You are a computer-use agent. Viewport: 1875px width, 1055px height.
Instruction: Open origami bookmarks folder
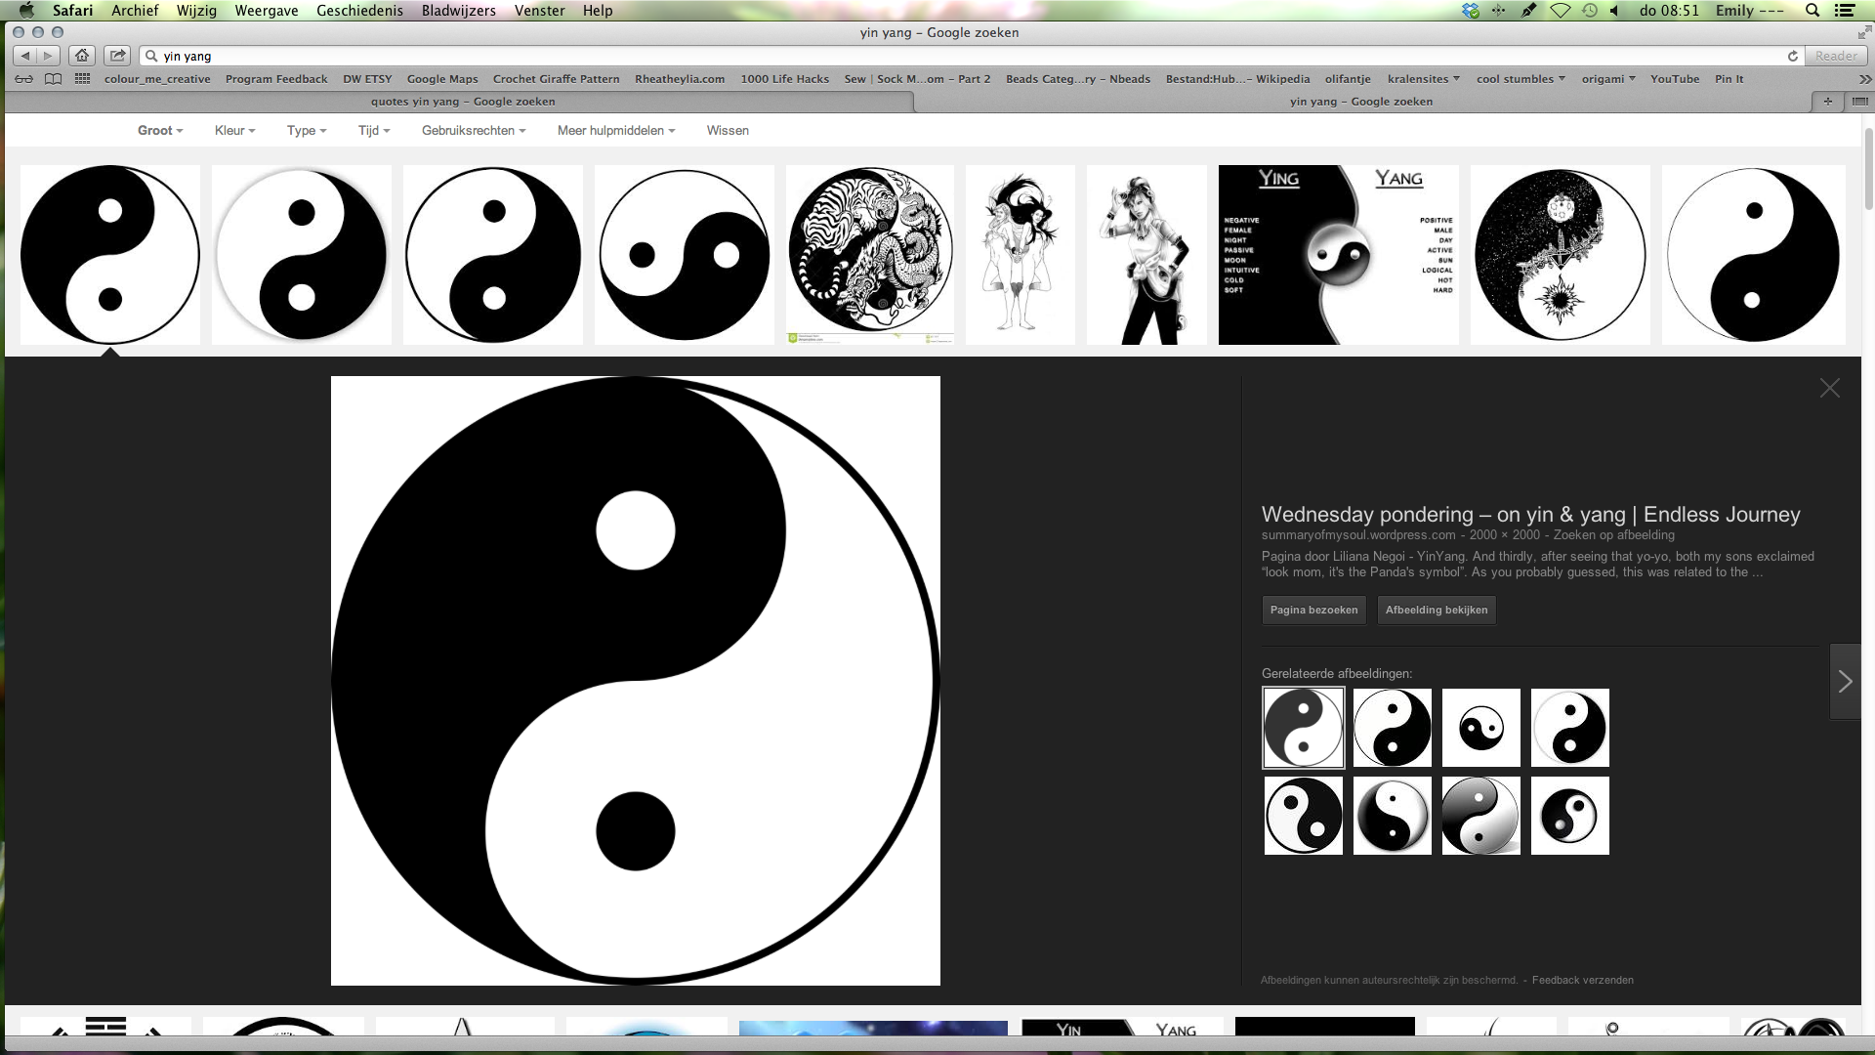[1608, 79]
